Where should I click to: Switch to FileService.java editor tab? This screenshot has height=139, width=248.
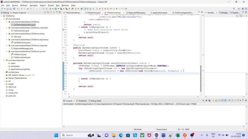coord(93,13)
